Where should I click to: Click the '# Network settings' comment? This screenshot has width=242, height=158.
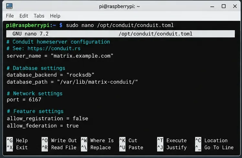click(35, 93)
